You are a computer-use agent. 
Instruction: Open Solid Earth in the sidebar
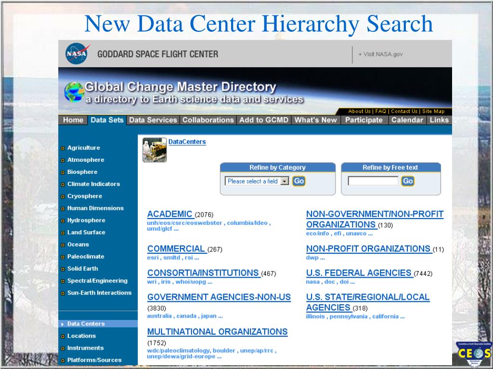pyautogui.click(x=83, y=269)
